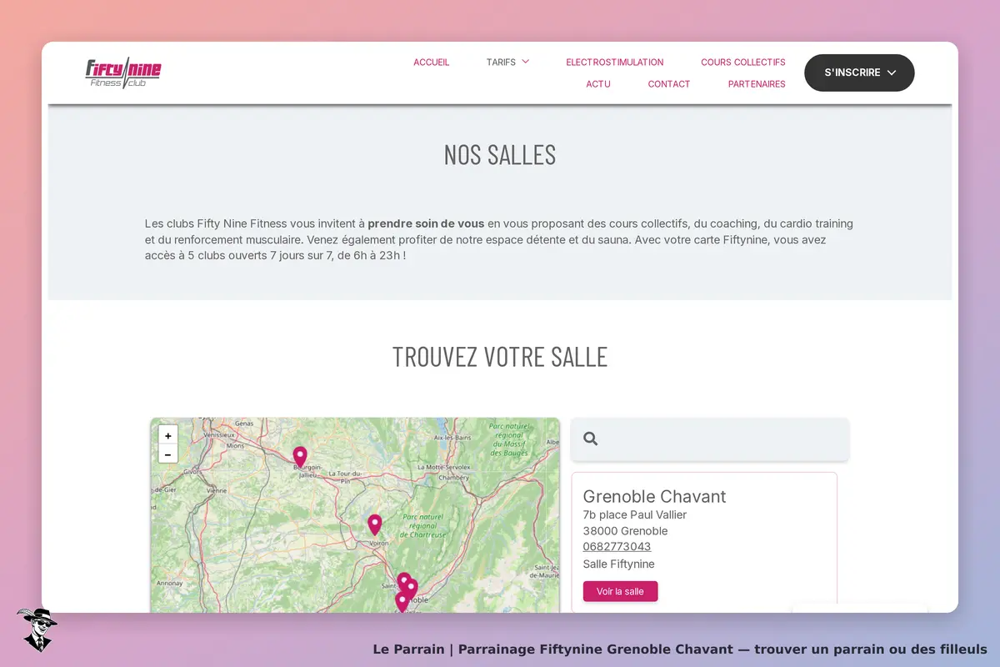The height and width of the screenshot is (667, 1000).
Task: Expand the Tarifs menu chevron
Action: click(x=526, y=62)
